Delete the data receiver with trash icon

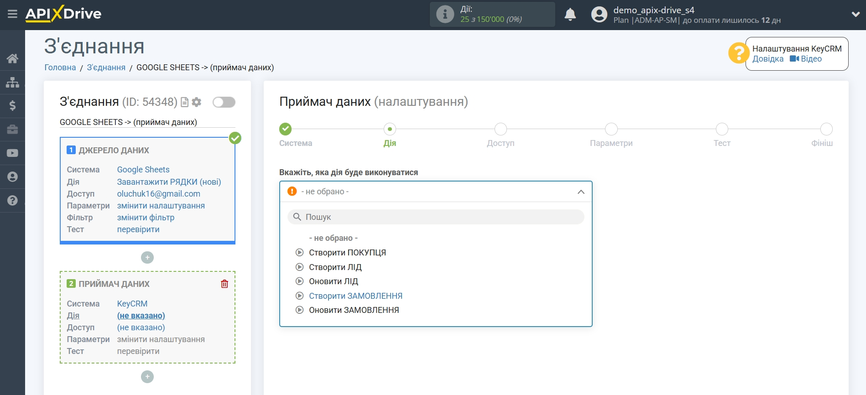224,284
